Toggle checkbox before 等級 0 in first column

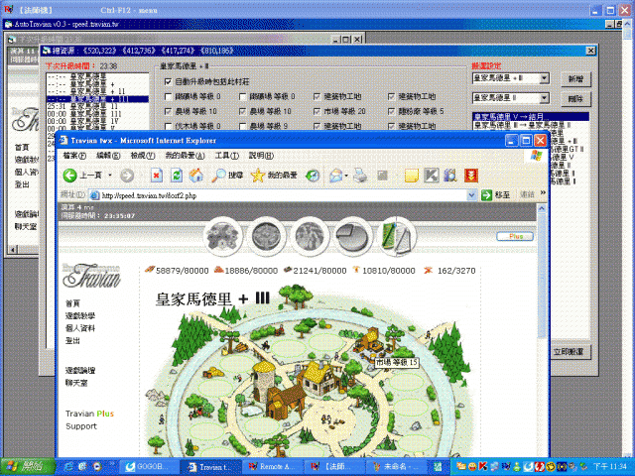pyautogui.click(x=168, y=97)
